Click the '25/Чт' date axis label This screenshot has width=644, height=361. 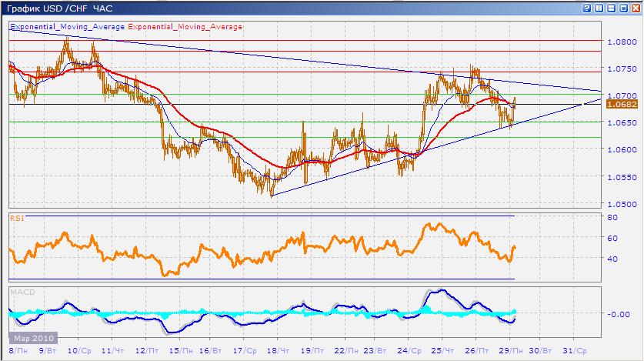442,351
